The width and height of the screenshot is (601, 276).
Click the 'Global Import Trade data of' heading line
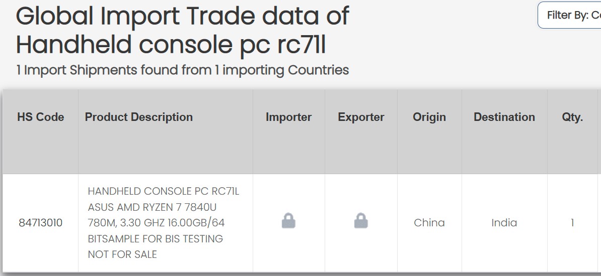182,16
